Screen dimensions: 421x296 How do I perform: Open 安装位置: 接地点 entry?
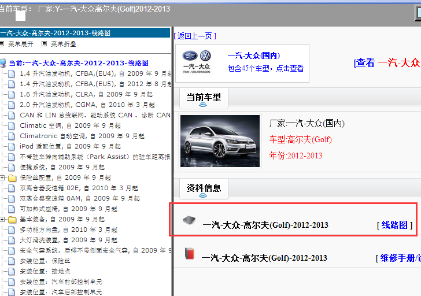[45, 272]
